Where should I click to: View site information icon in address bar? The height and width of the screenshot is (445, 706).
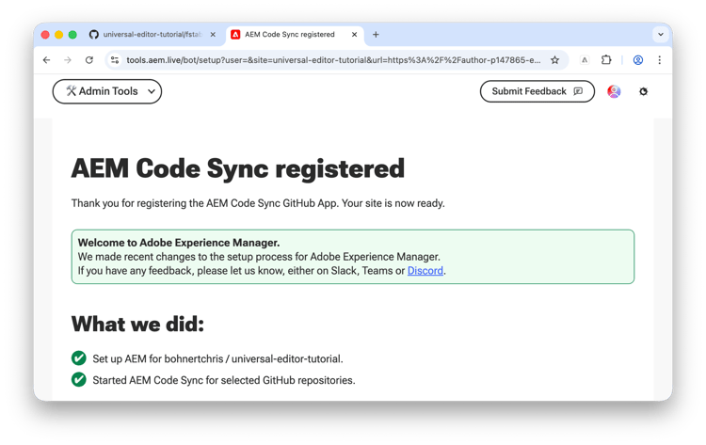pos(115,60)
